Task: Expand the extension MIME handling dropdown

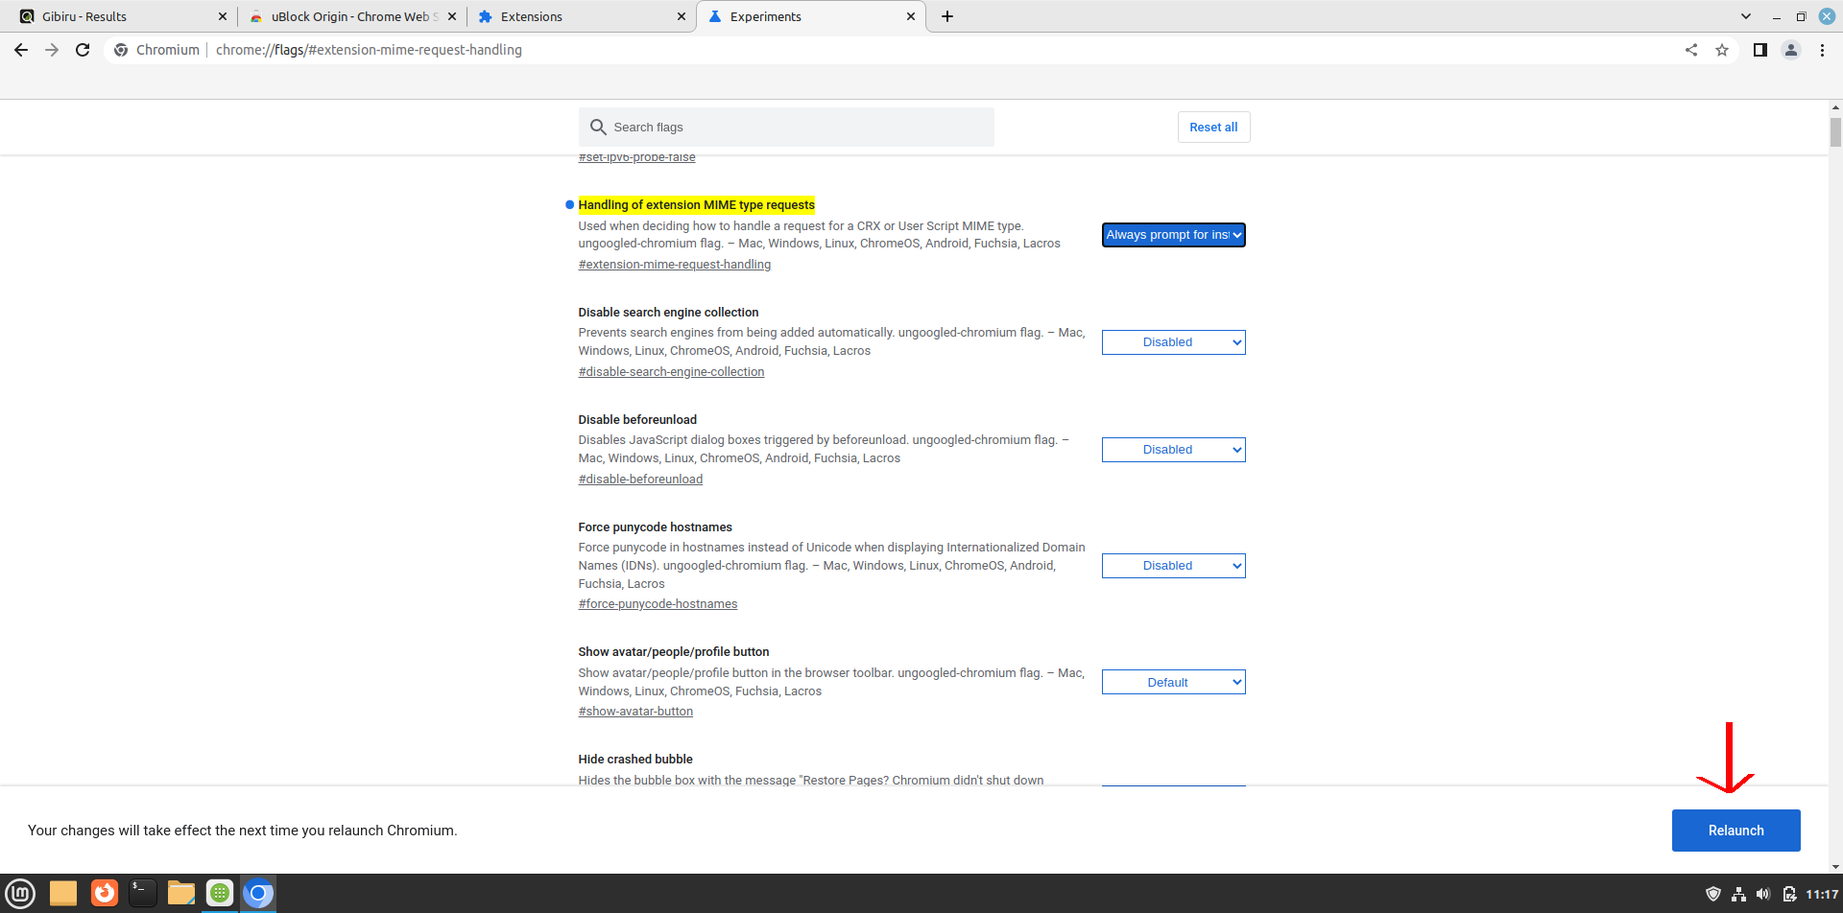Action: click(x=1173, y=235)
